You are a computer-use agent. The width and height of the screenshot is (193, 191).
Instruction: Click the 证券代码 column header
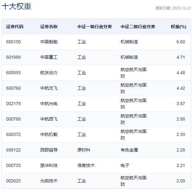click(15, 27)
